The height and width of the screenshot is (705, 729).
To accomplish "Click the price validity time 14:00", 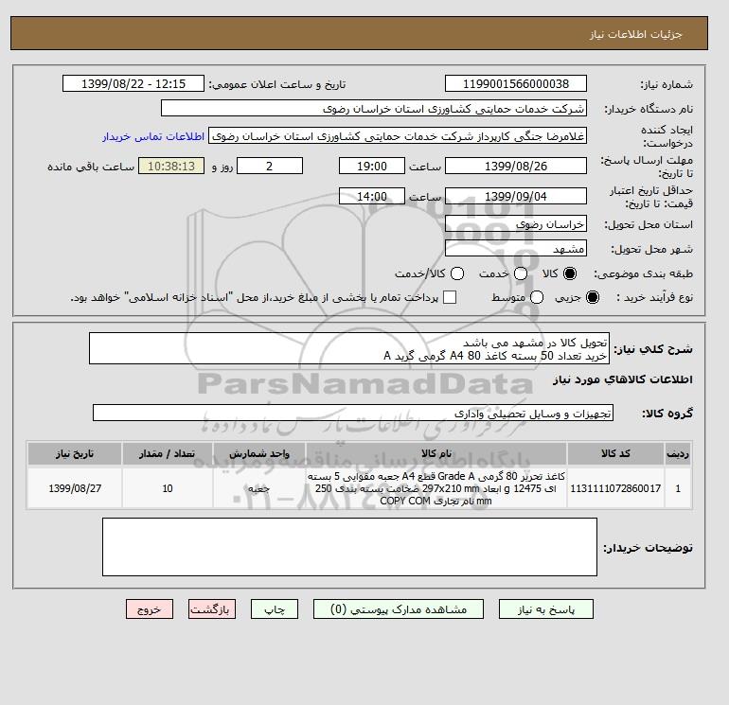I will coord(372,196).
